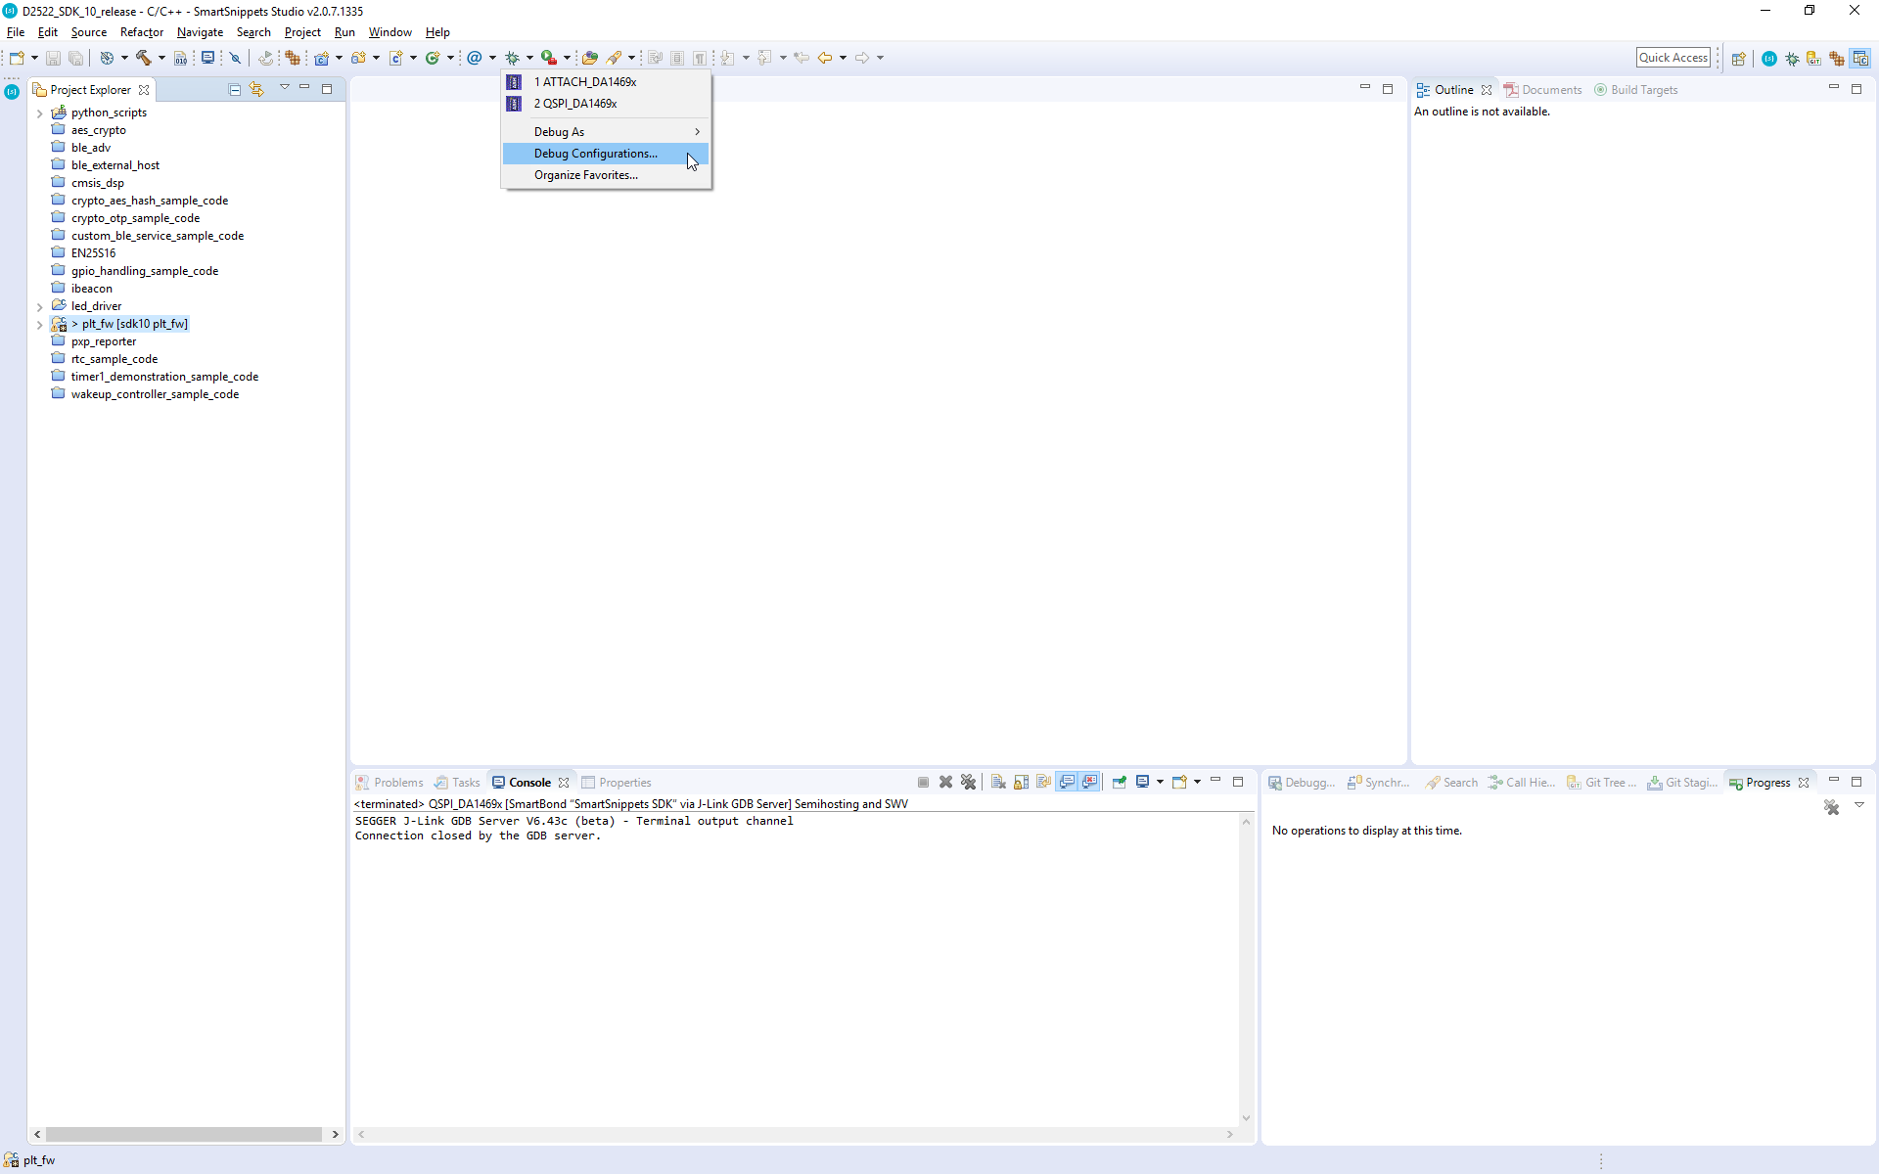The height and width of the screenshot is (1174, 1879).
Task: Click the Pin Console icon
Action: tap(1119, 782)
